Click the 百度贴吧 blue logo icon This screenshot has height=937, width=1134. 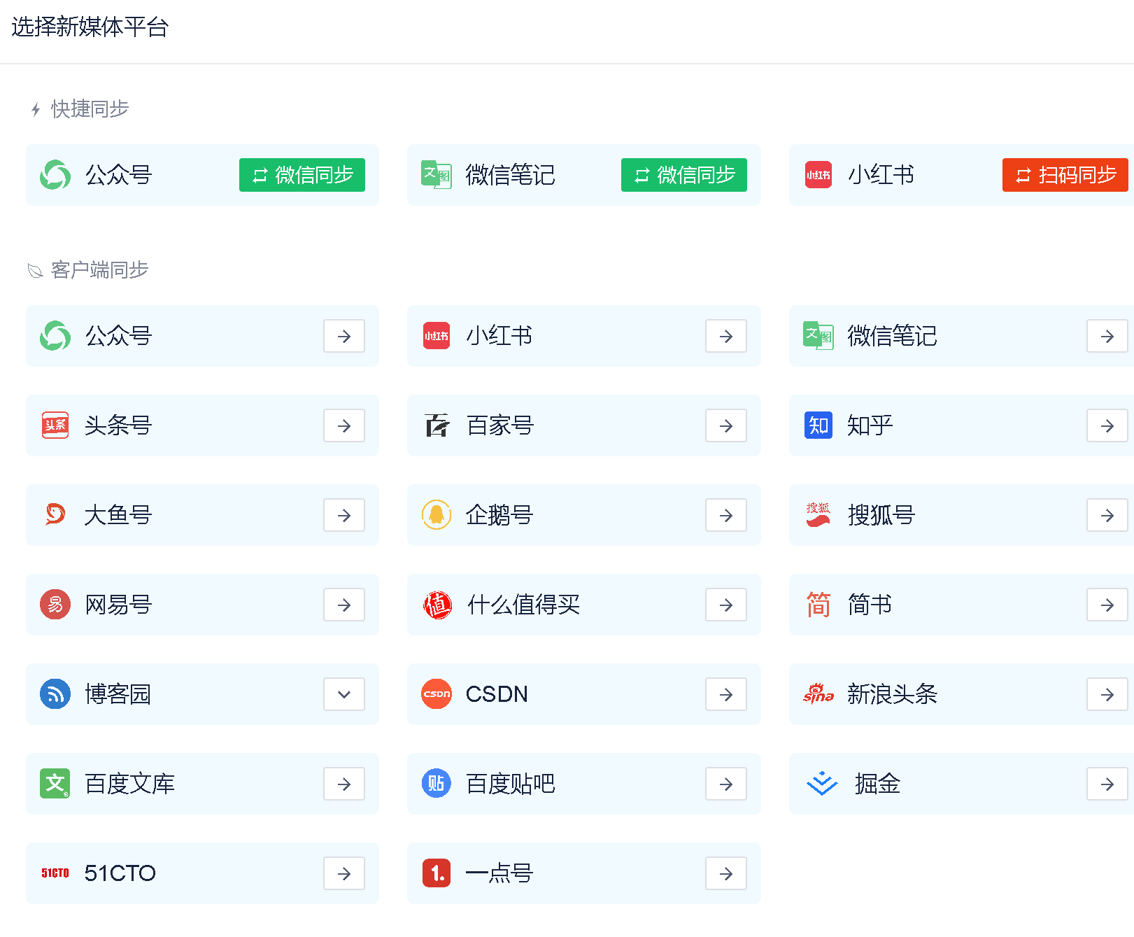click(x=437, y=784)
